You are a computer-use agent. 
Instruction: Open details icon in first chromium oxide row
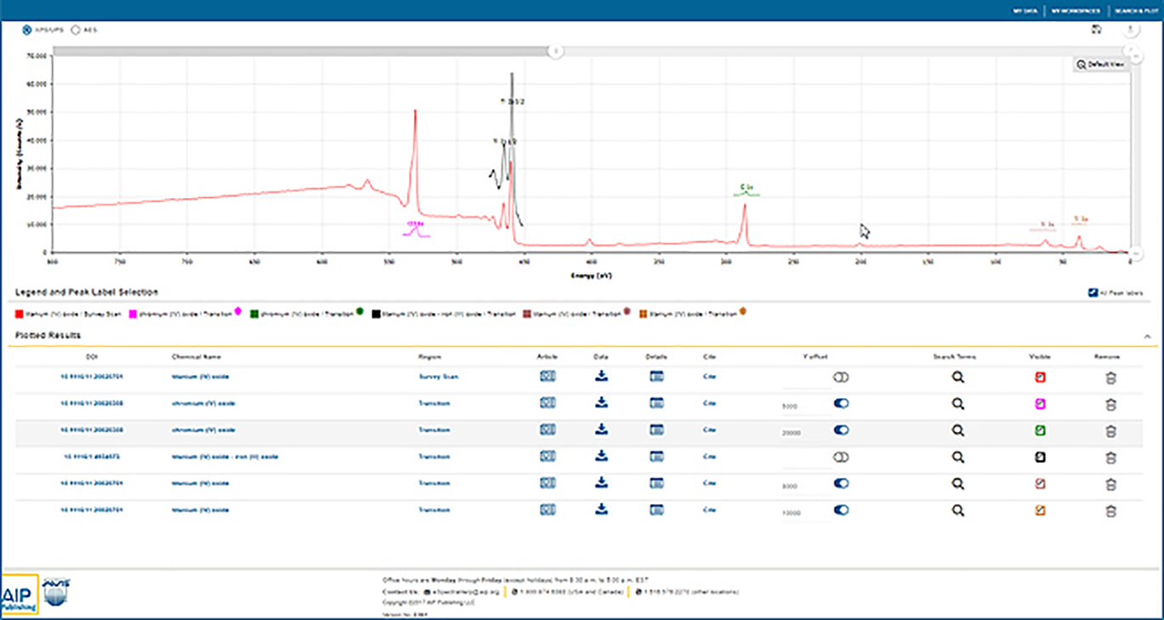(656, 403)
